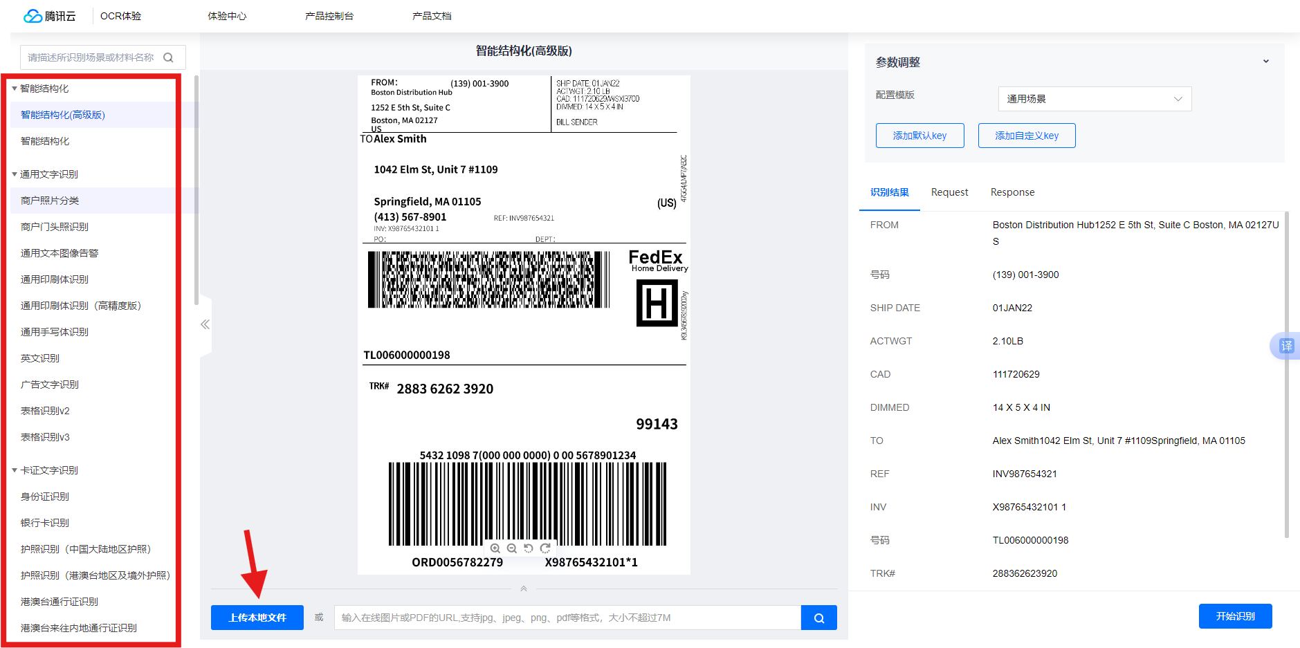Collapse the 卡证文字识别 tree group
This screenshot has width=1300, height=648.
point(15,470)
